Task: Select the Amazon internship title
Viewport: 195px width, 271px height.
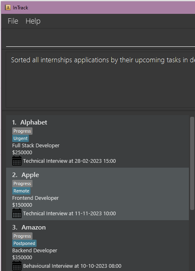Action: click(34, 227)
